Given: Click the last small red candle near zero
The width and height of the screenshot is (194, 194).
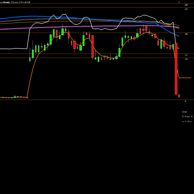Looking at the screenshot, I should point(179,96).
